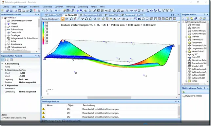
Task: Open the Keine Arbeitsebene dropdown
Action: point(51,19)
